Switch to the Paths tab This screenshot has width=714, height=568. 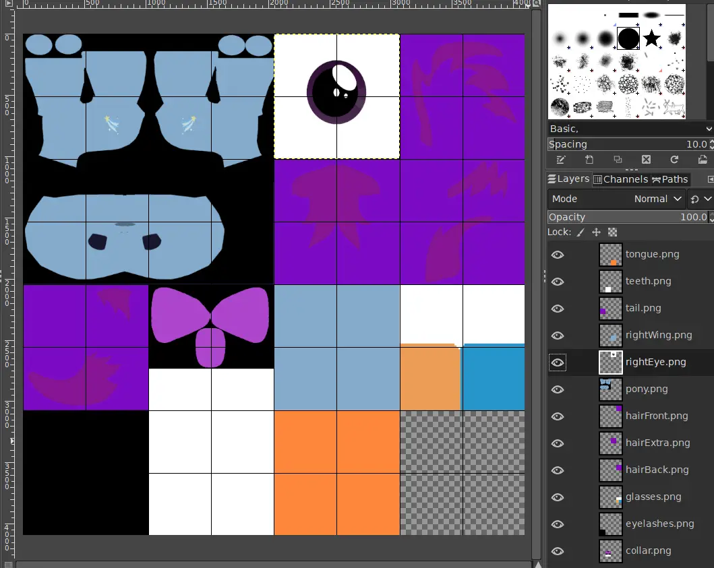pyautogui.click(x=670, y=179)
